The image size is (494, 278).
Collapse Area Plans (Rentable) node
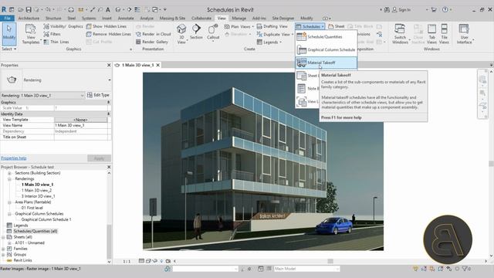click(x=9, y=202)
